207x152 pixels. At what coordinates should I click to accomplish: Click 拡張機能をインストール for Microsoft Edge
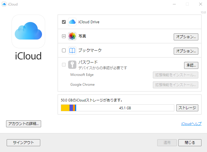click(x=175, y=75)
